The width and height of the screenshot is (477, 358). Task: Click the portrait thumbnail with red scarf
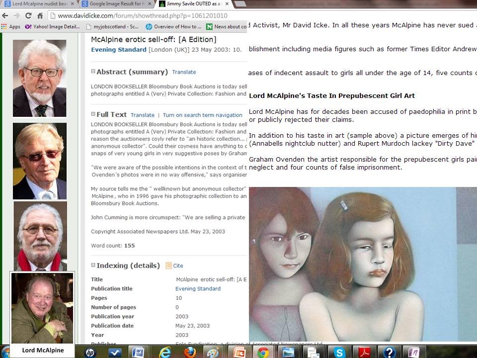tap(40, 236)
